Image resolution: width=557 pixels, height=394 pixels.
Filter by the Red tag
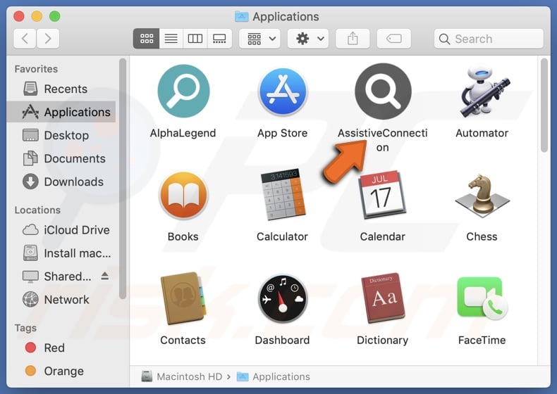pyautogui.click(x=61, y=348)
